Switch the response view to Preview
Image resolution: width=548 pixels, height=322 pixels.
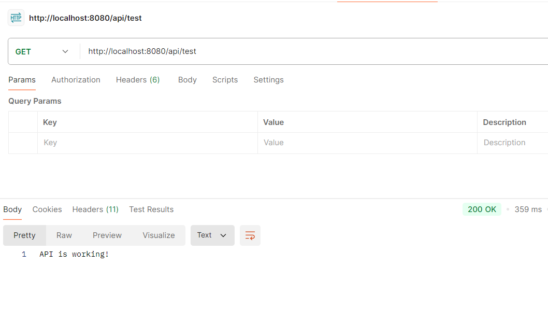[107, 235]
